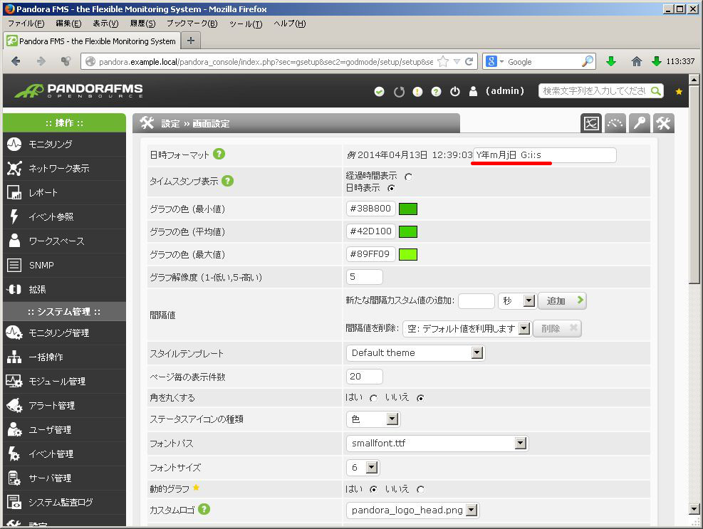Screen dimensions: 703x529
Task: Click the admin user profile icon
Action: [473, 91]
